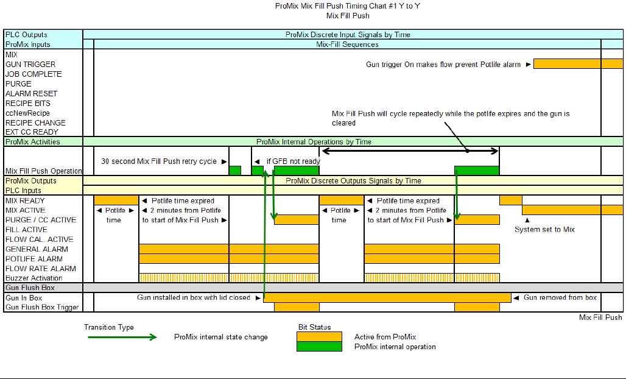626x379 pixels.
Task: Click 'Mix Fill Push will cycle repeatedly' note
Action: (451, 118)
